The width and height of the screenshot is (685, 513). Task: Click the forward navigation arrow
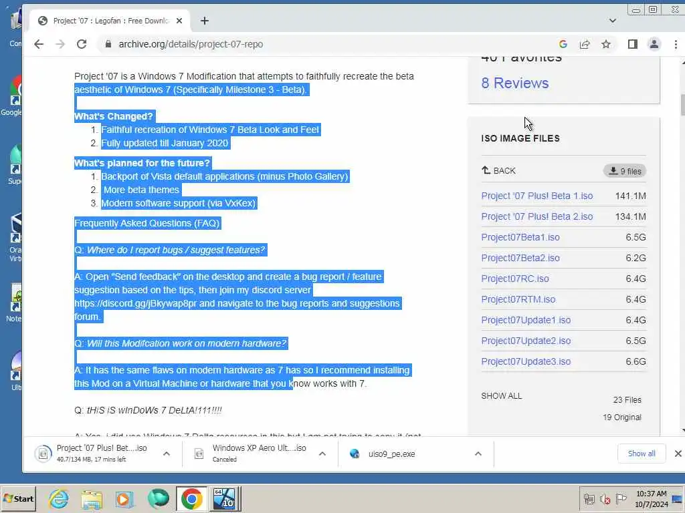tap(60, 44)
